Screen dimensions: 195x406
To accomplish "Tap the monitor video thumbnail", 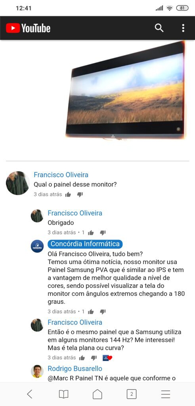I will (126, 90).
